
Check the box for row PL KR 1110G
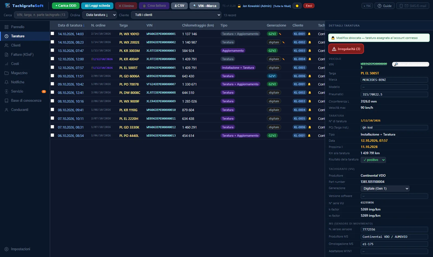[x=53, y=110]
